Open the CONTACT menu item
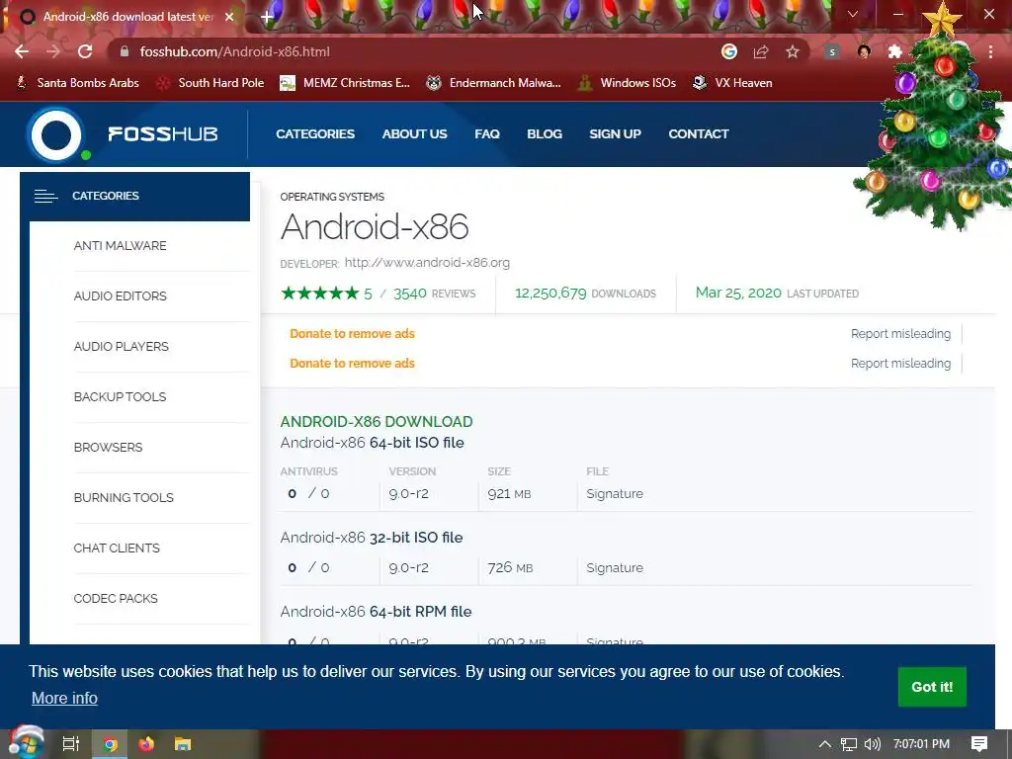 pyautogui.click(x=699, y=133)
